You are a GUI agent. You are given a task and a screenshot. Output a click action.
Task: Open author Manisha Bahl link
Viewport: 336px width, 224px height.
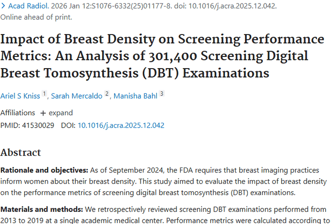tap(135, 96)
